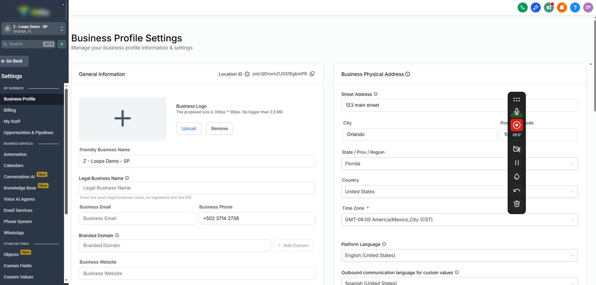This screenshot has width=596, height=285.
Task: Click the logo placeholder with the plus sign
Action: point(123,119)
